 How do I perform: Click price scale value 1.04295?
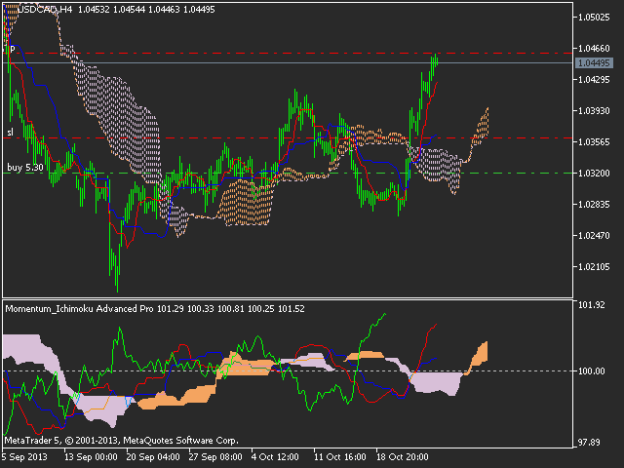(x=594, y=80)
